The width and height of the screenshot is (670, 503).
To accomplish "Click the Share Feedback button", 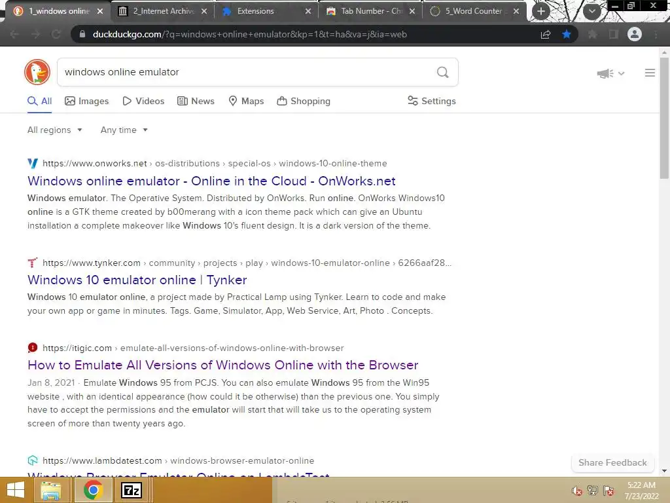I will (x=612, y=463).
